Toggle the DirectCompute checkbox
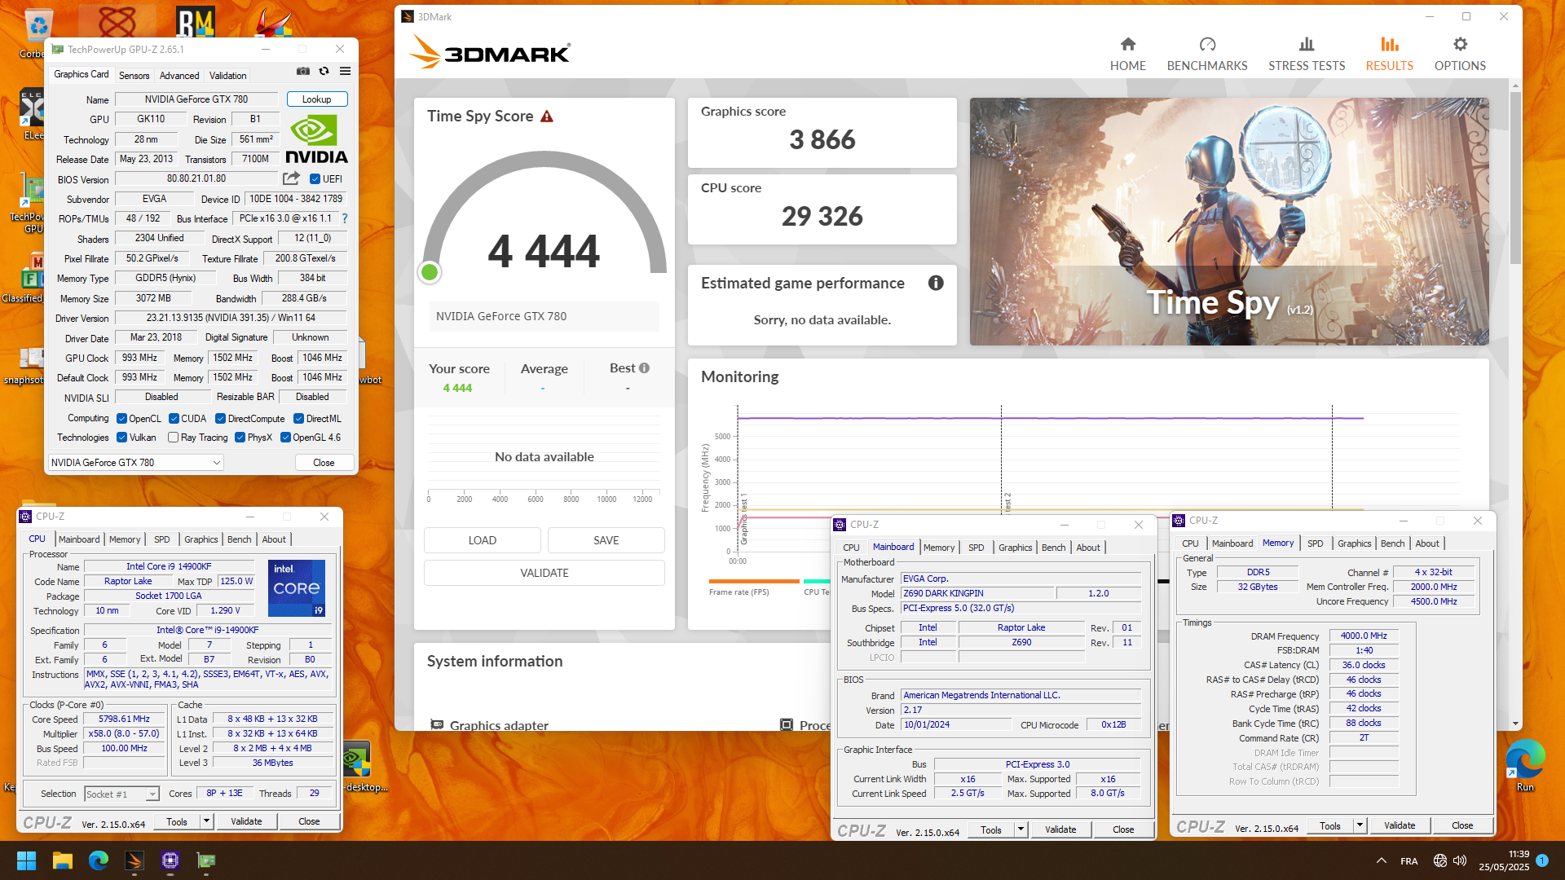 tap(220, 419)
